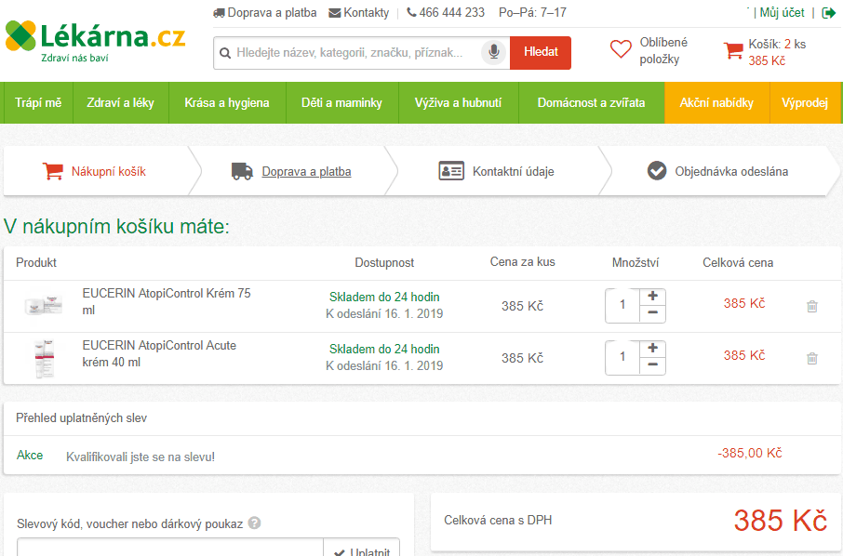Increase quantity of EUCERIN AtopiControl Krém 75 ml
The image size is (843, 556).
(652, 296)
